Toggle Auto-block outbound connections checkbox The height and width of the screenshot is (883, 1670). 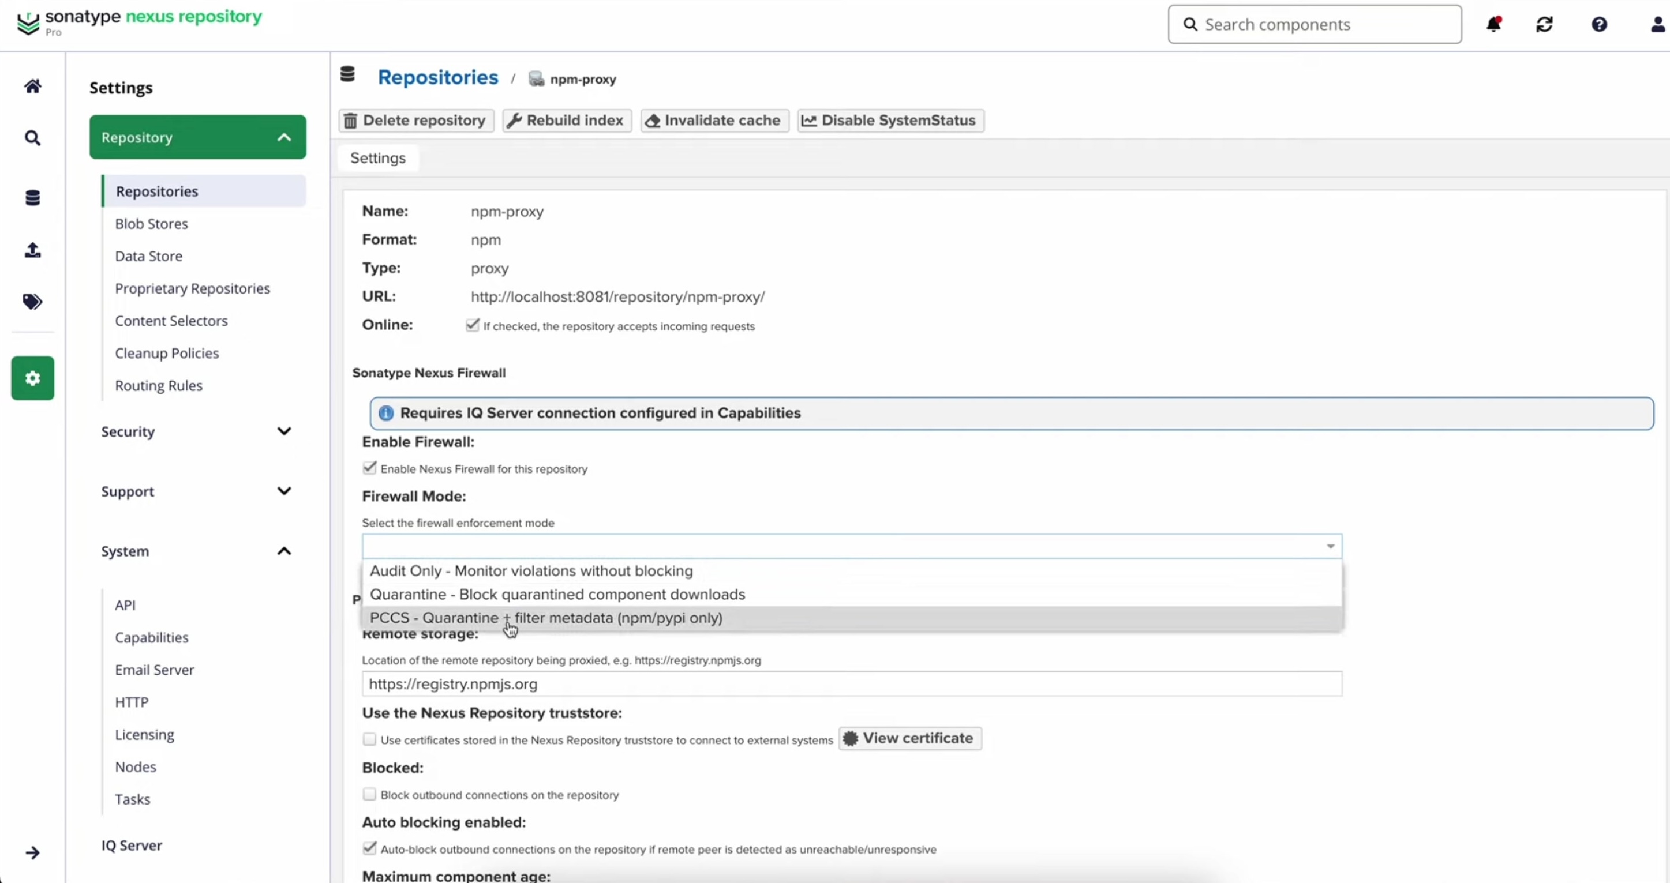(369, 848)
